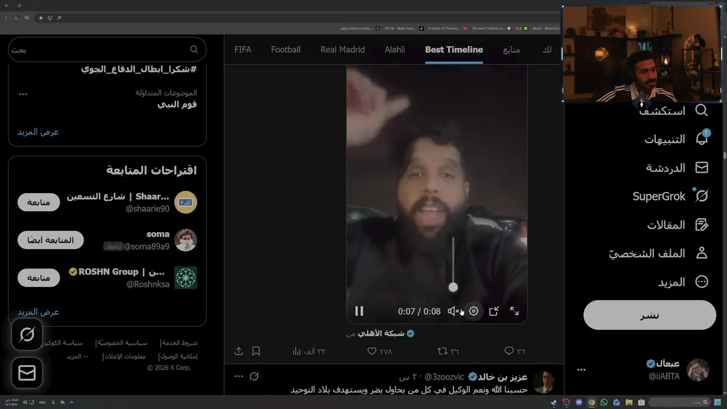The width and height of the screenshot is (727, 409).
Task: Open the قوم النبي trending topic
Action: [x=177, y=105]
